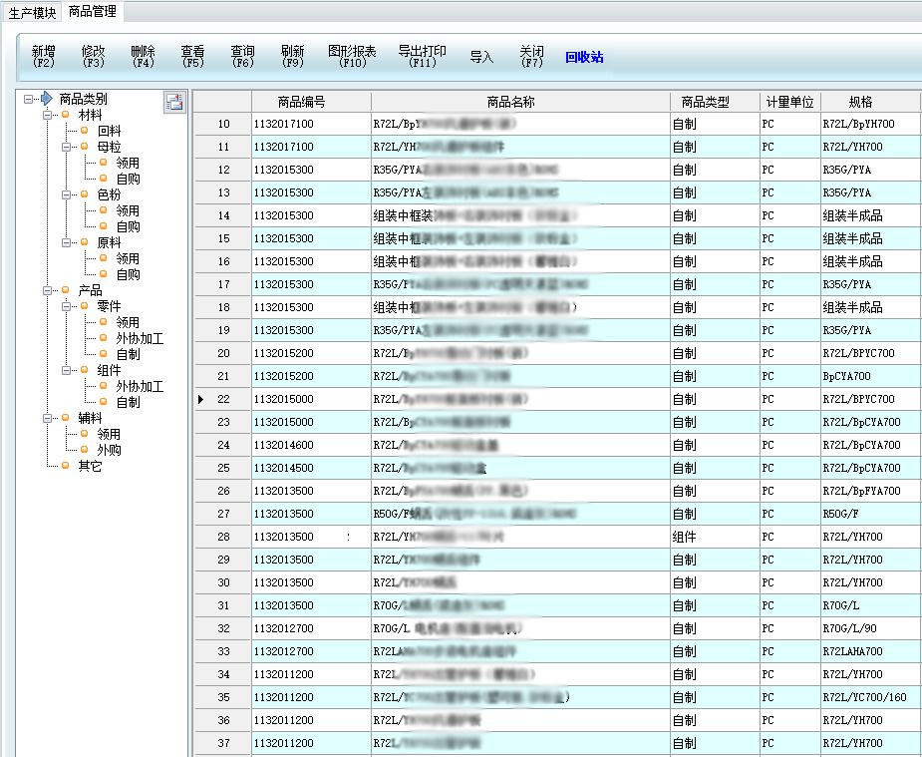The image size is (922, 757).
Task: Click the orange node icon next to 其它
Action: 66,466
